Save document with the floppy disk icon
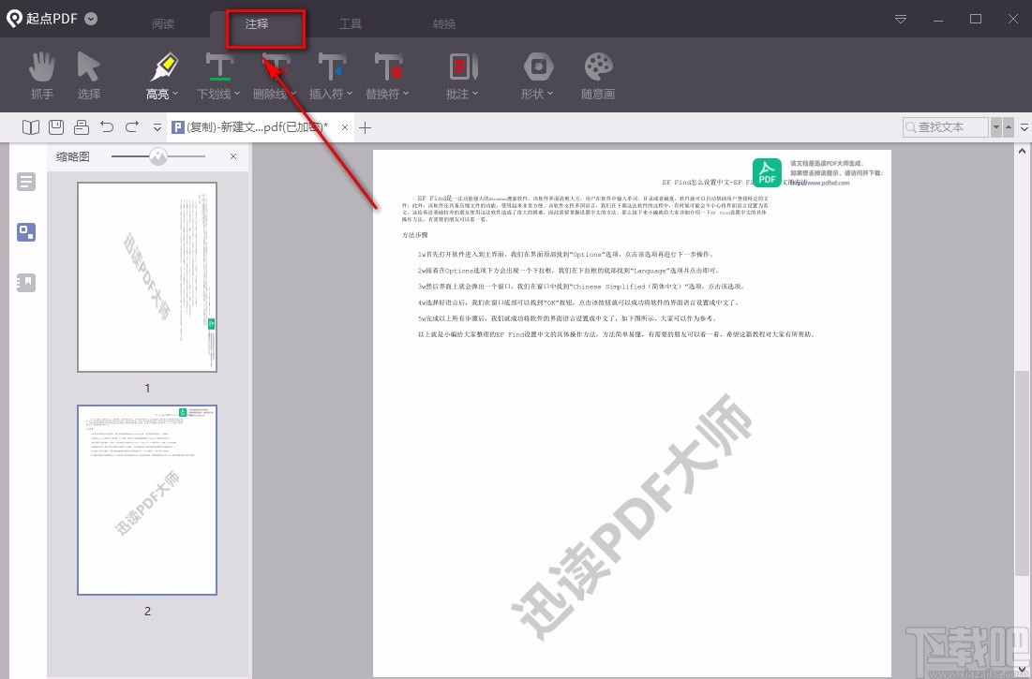Image resolution: width=1032 pixels, height=679 pixels. coord(56,126)
